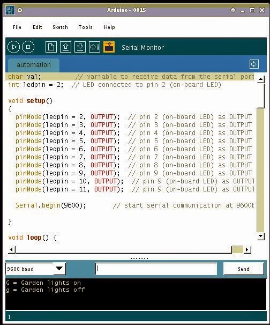Open the Edit menu
The width and height of the screenshot is (270, 325).
click(x=37, y=27)
